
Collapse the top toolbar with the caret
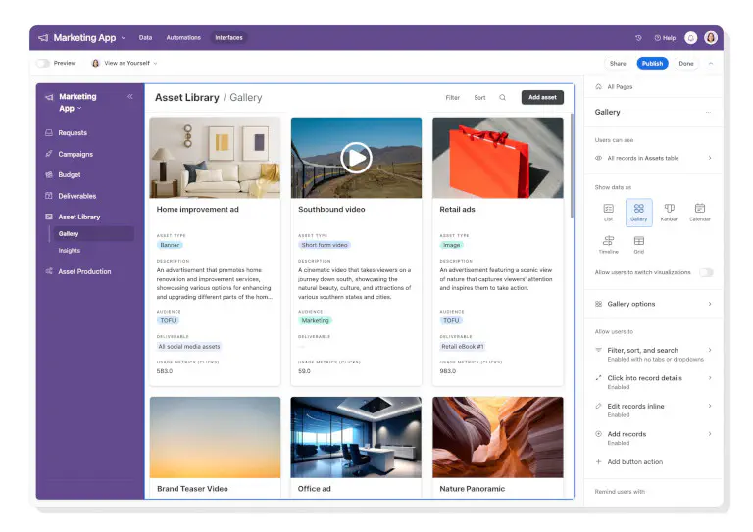[x=711, y=64]
